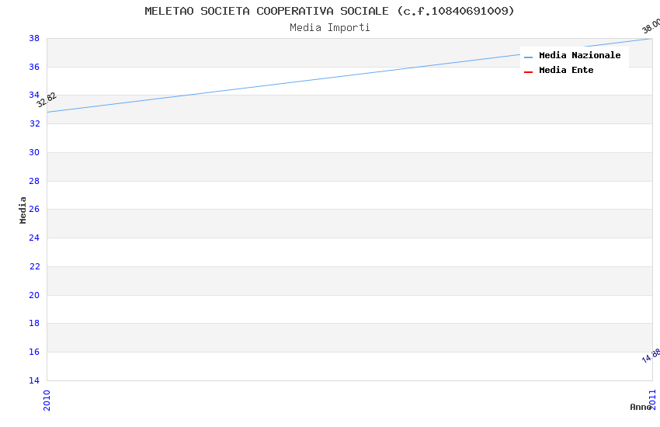Click the 32.82 data label
The width and height of the screenshot is (660, 427).
(47, 100)
